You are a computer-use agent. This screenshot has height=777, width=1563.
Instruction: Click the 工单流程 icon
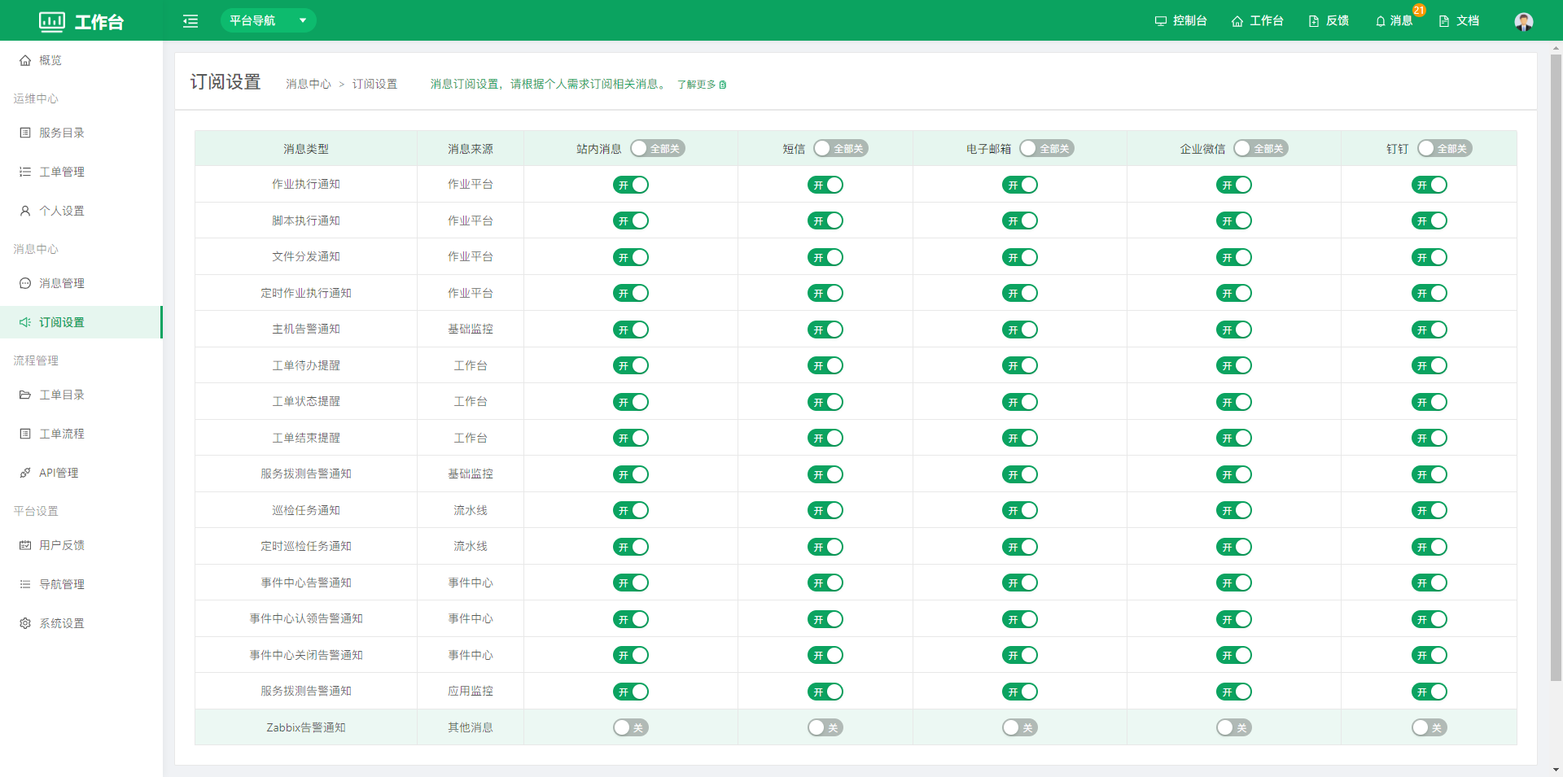(x=25, y=434)
